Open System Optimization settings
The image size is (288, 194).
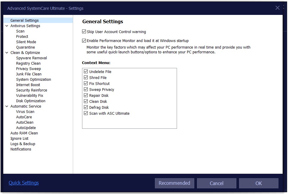coord(34,79)
